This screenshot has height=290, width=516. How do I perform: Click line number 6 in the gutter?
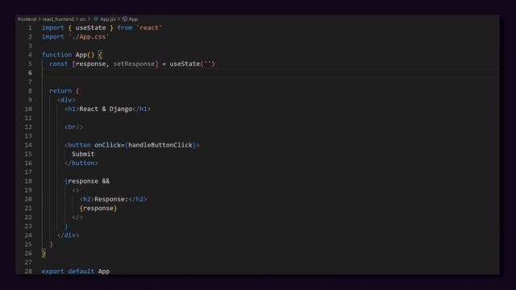(x=30, y=73)
